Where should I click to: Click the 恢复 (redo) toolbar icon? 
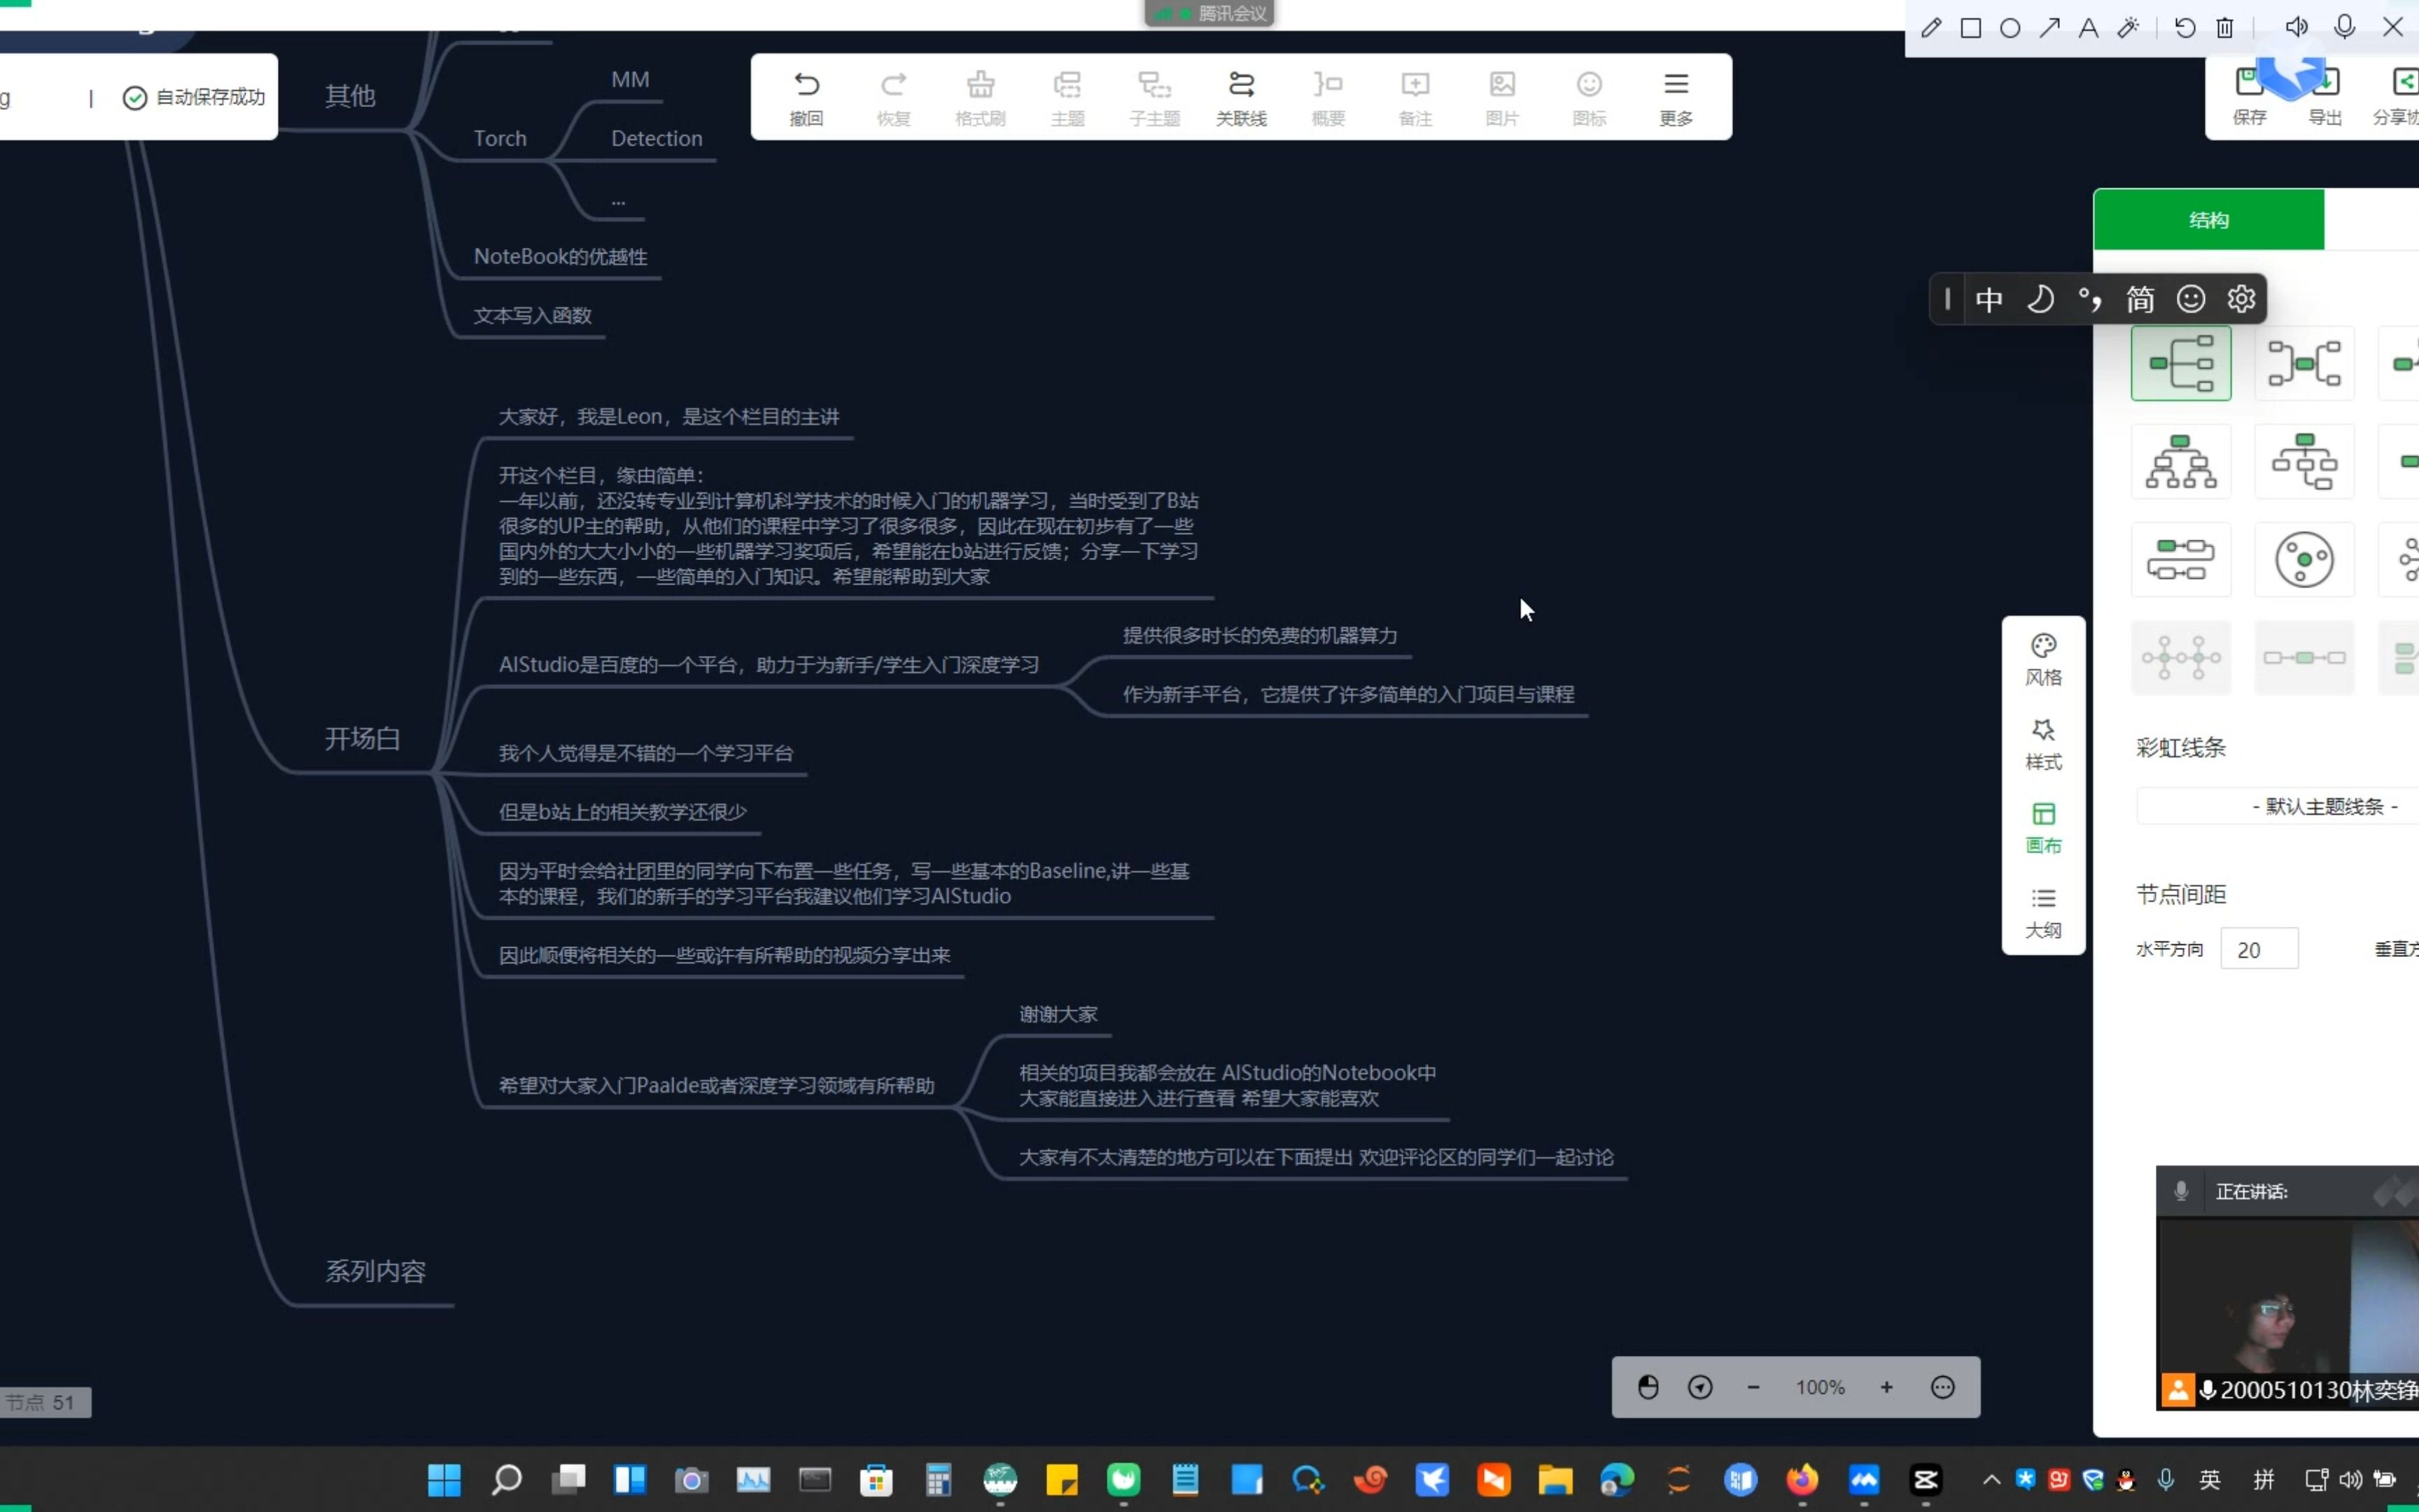click(893, 96)
